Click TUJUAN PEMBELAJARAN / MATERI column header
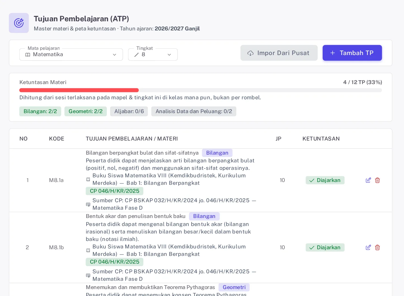 (132, 139)
